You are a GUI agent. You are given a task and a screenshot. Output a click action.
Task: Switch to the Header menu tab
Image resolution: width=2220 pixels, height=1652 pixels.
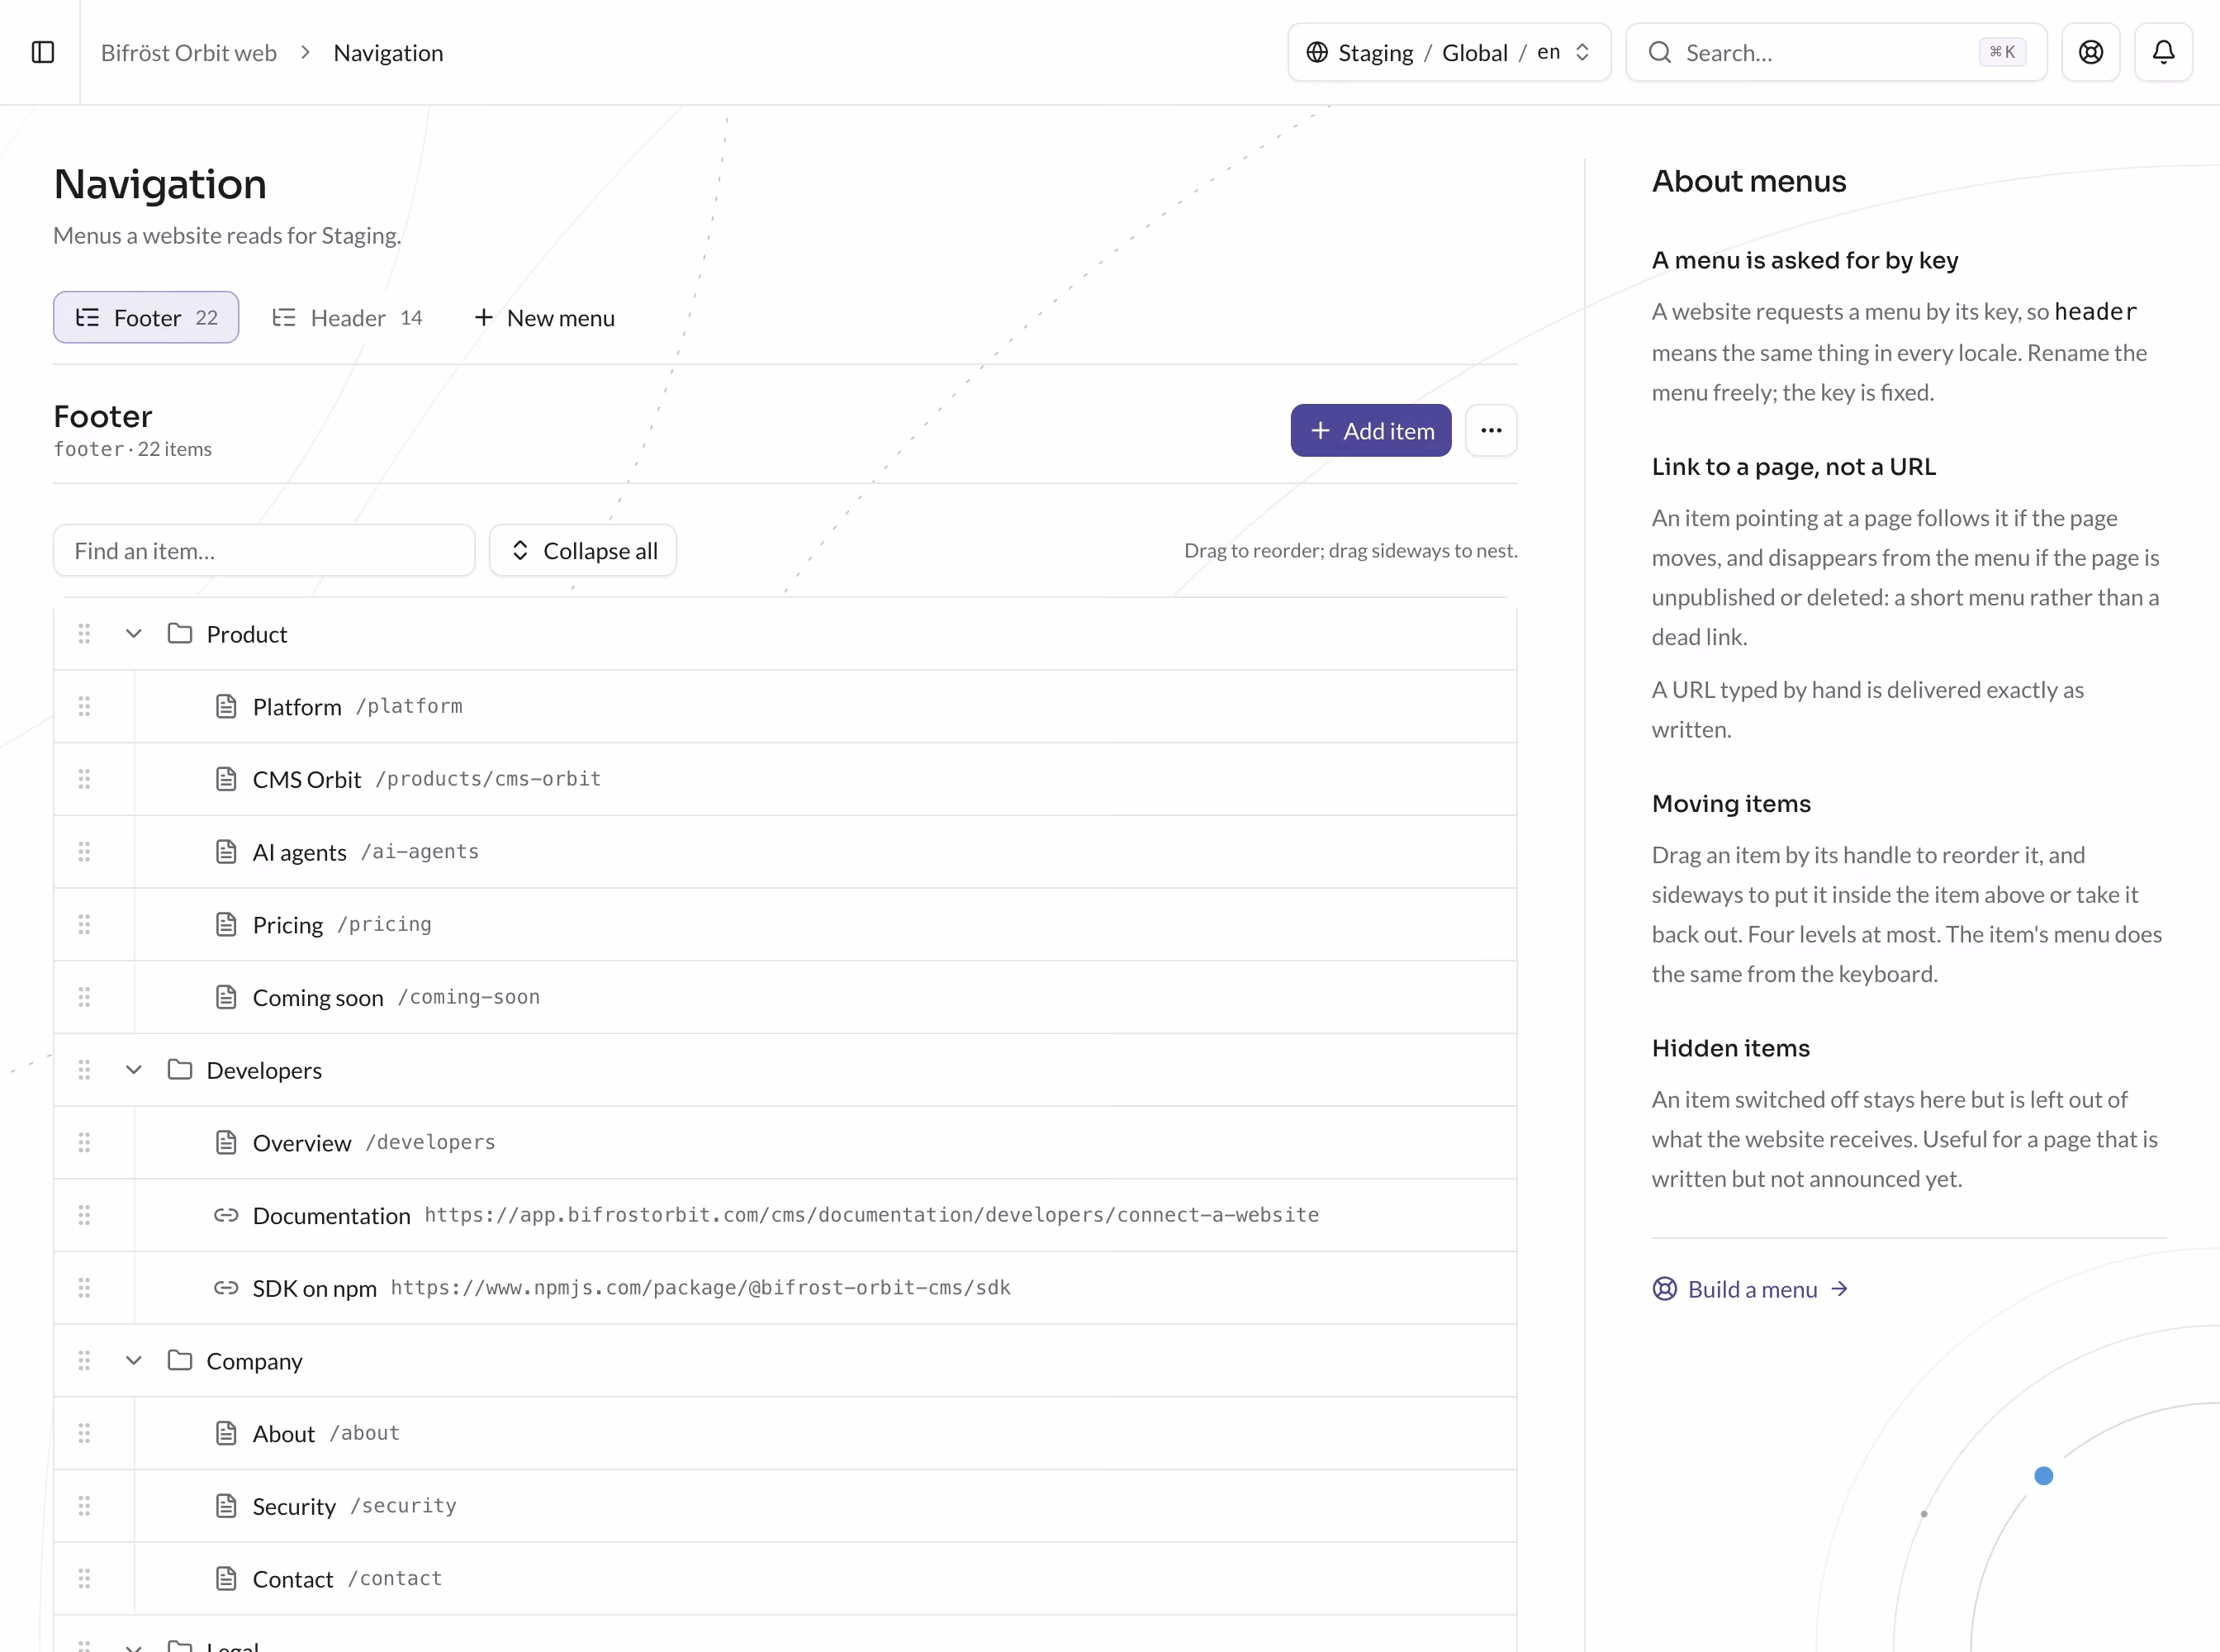(x=347, y=318)
